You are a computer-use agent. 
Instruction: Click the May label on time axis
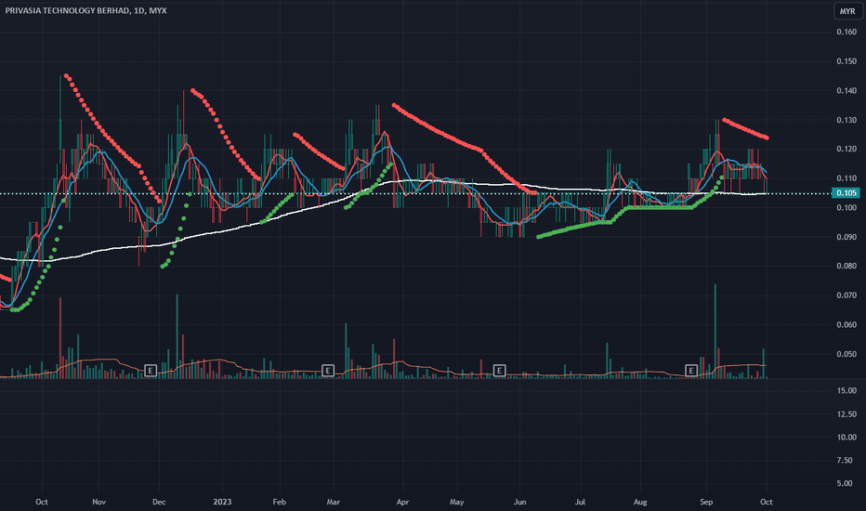pos(457,502)
